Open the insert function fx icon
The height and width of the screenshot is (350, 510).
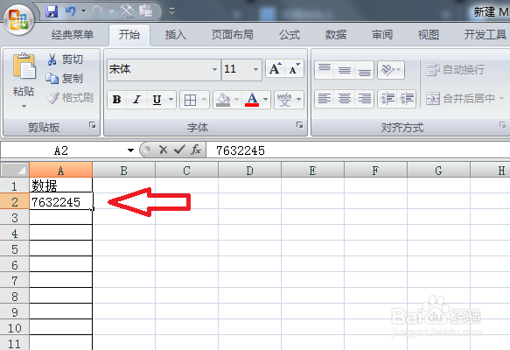(x=195, y=150)
